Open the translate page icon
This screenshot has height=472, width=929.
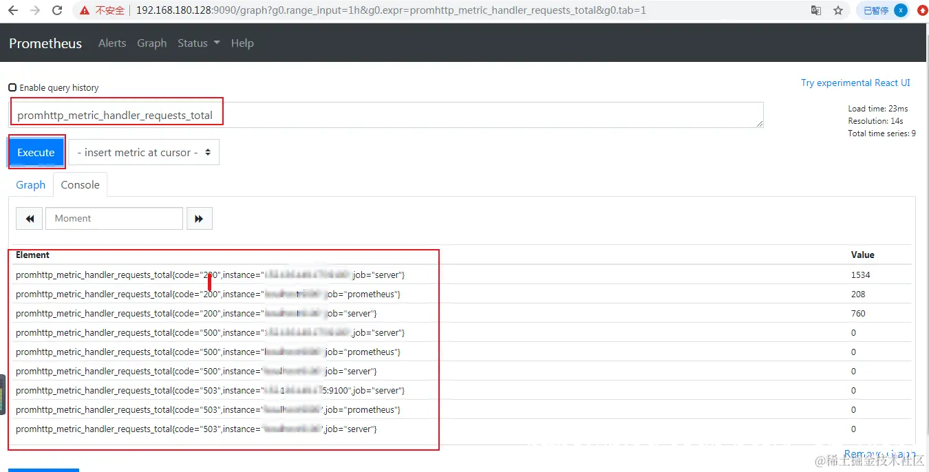tap(815, 10)
